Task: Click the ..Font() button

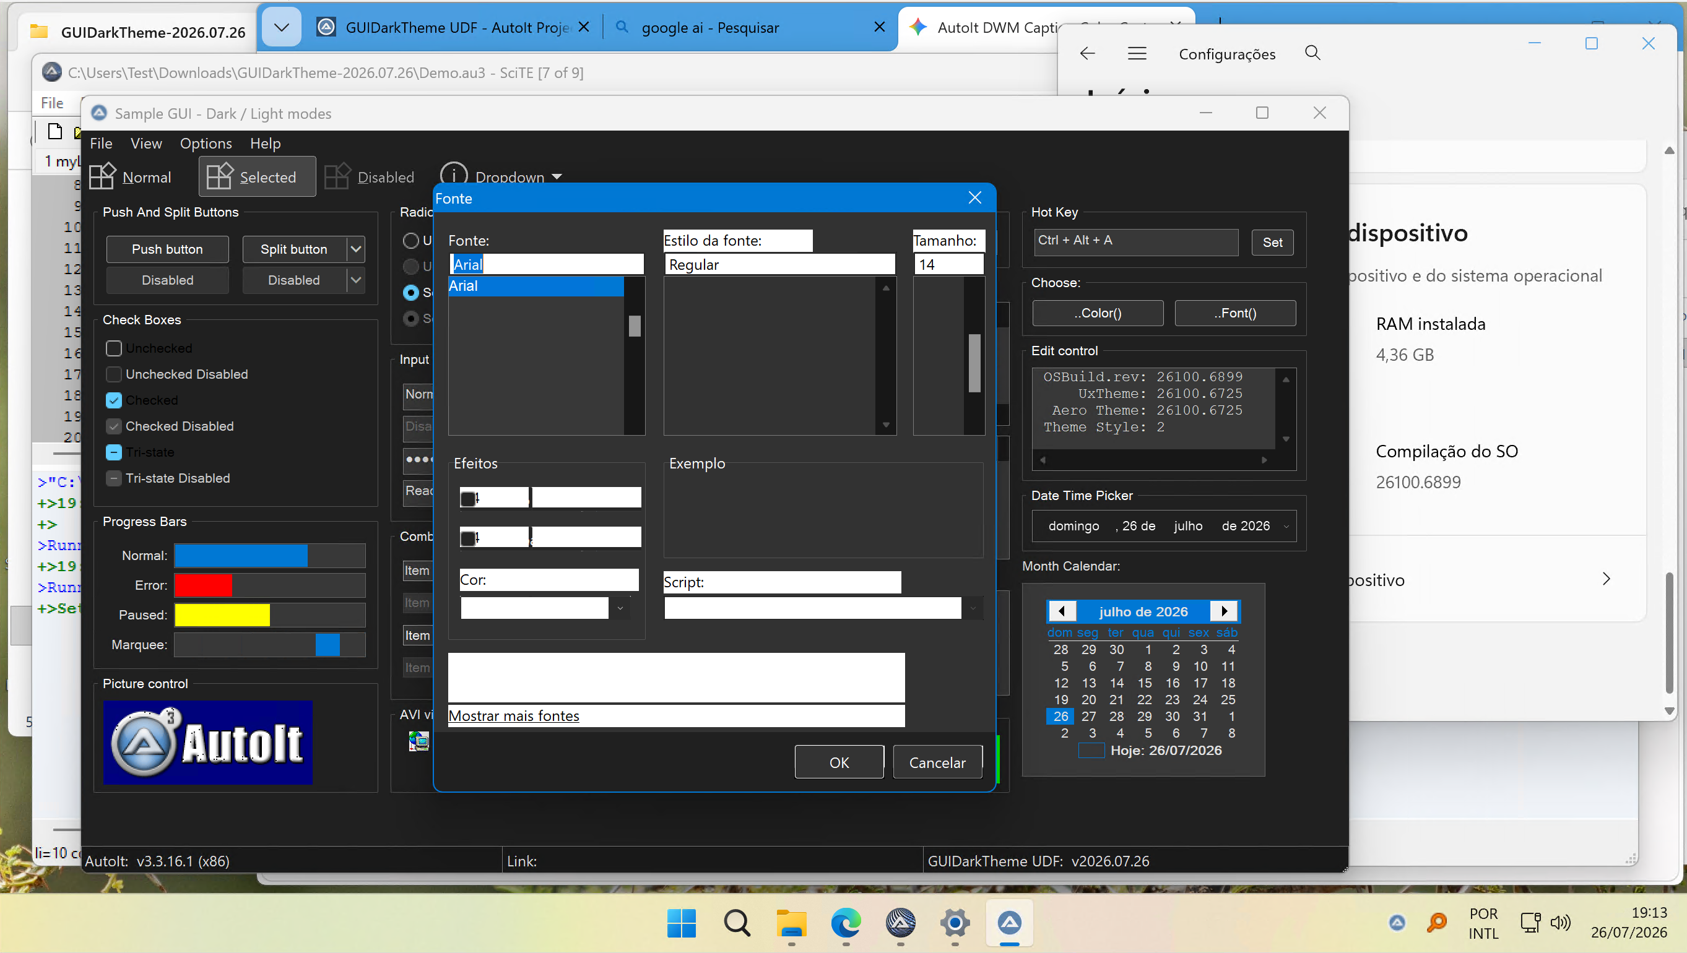Action: [x=1235, y=313]
